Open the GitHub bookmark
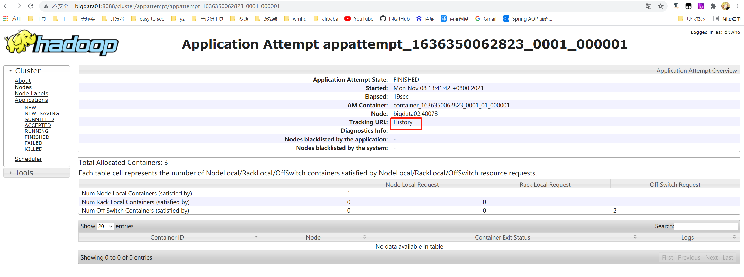 (x=395, y=19)
